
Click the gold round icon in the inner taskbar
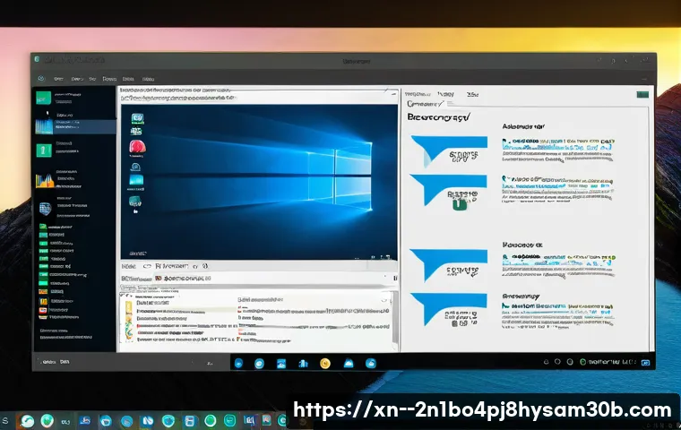click(325, 364)
